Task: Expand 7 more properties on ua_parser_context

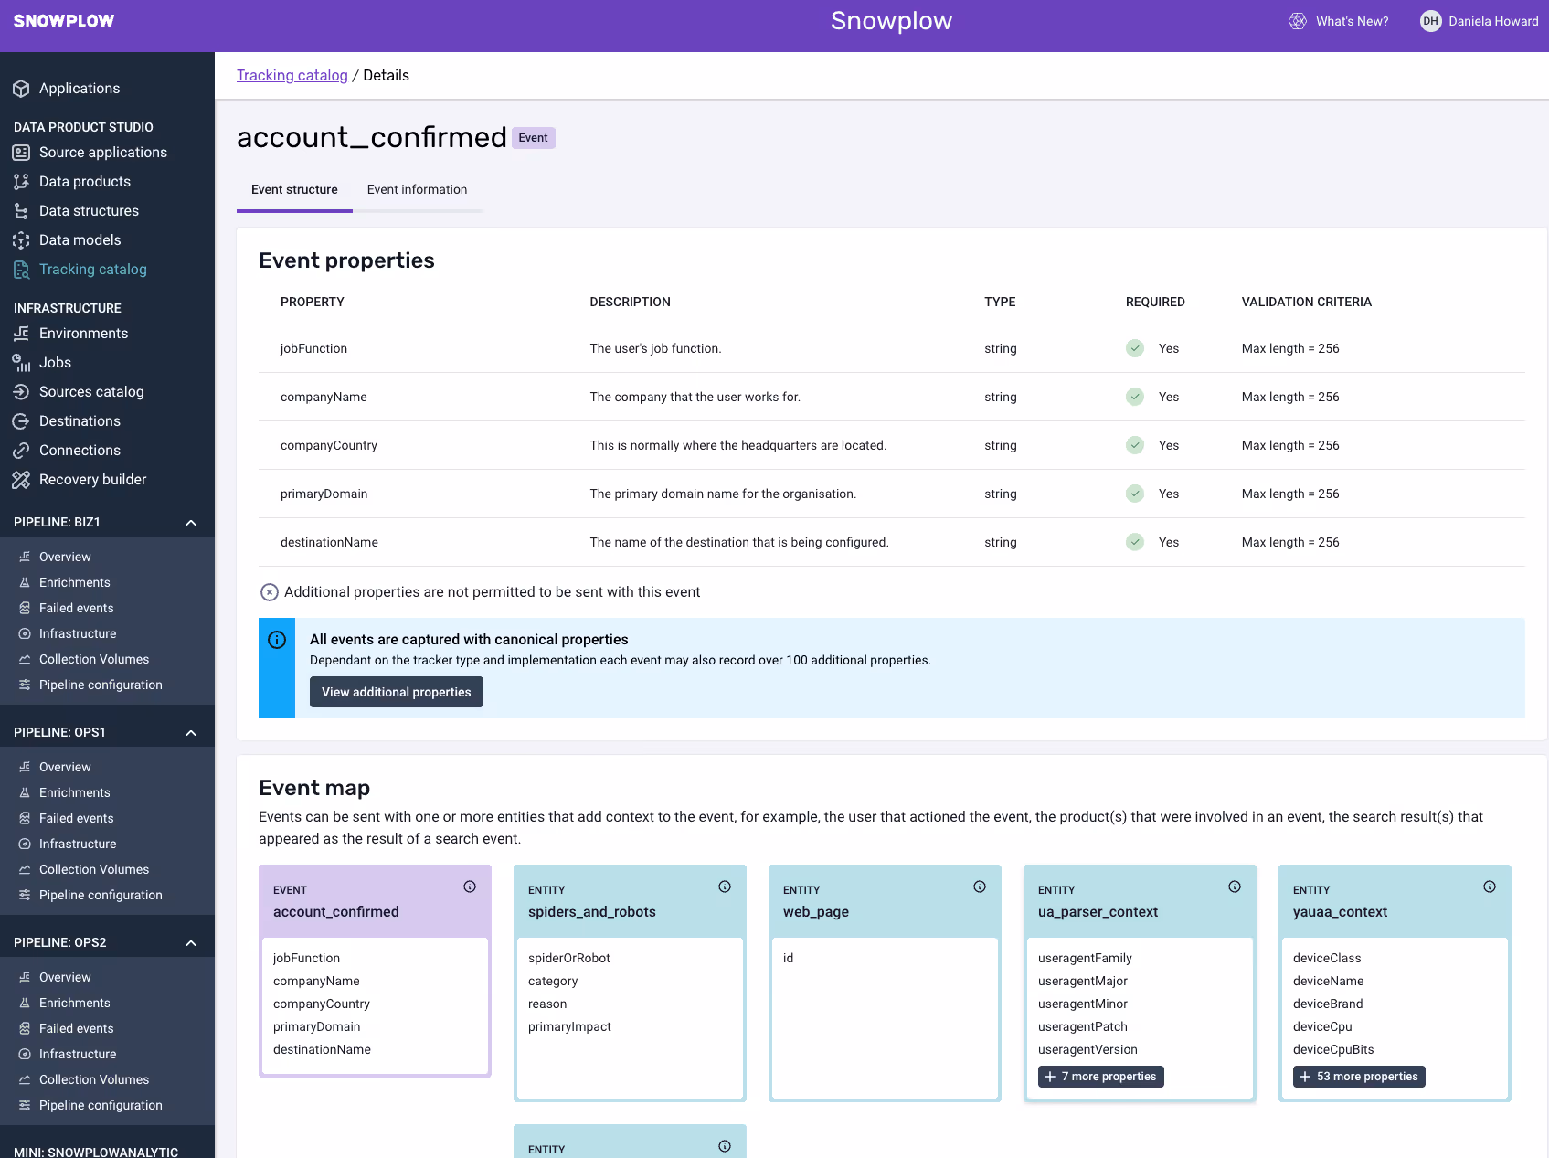Action: point(1101,1077)
